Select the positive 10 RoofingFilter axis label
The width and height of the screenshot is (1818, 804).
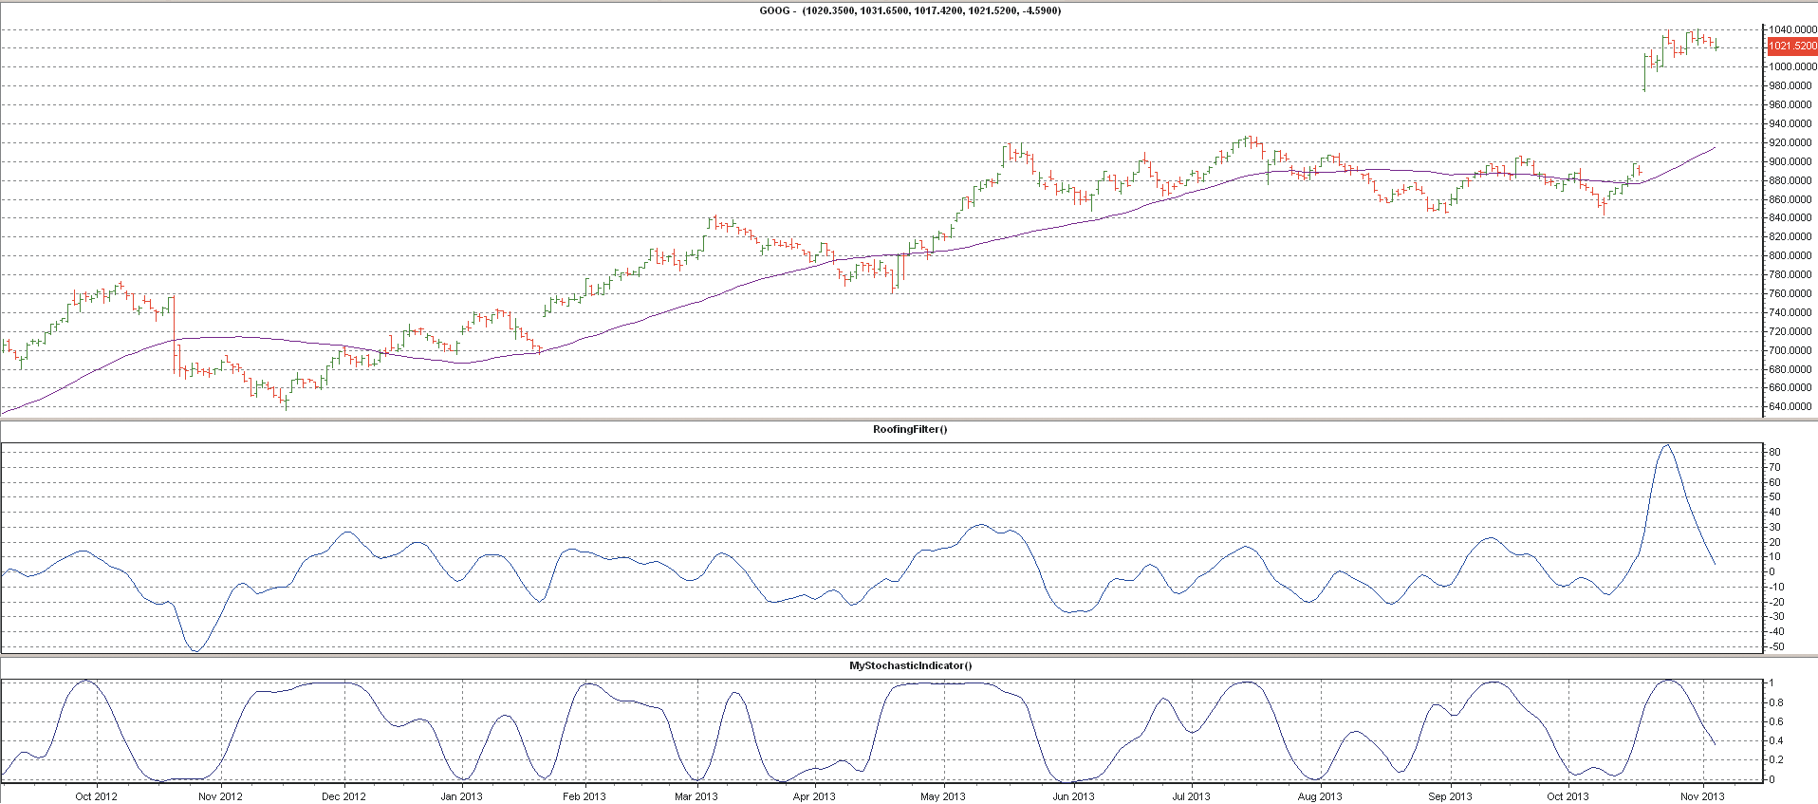coord(1774,556)
